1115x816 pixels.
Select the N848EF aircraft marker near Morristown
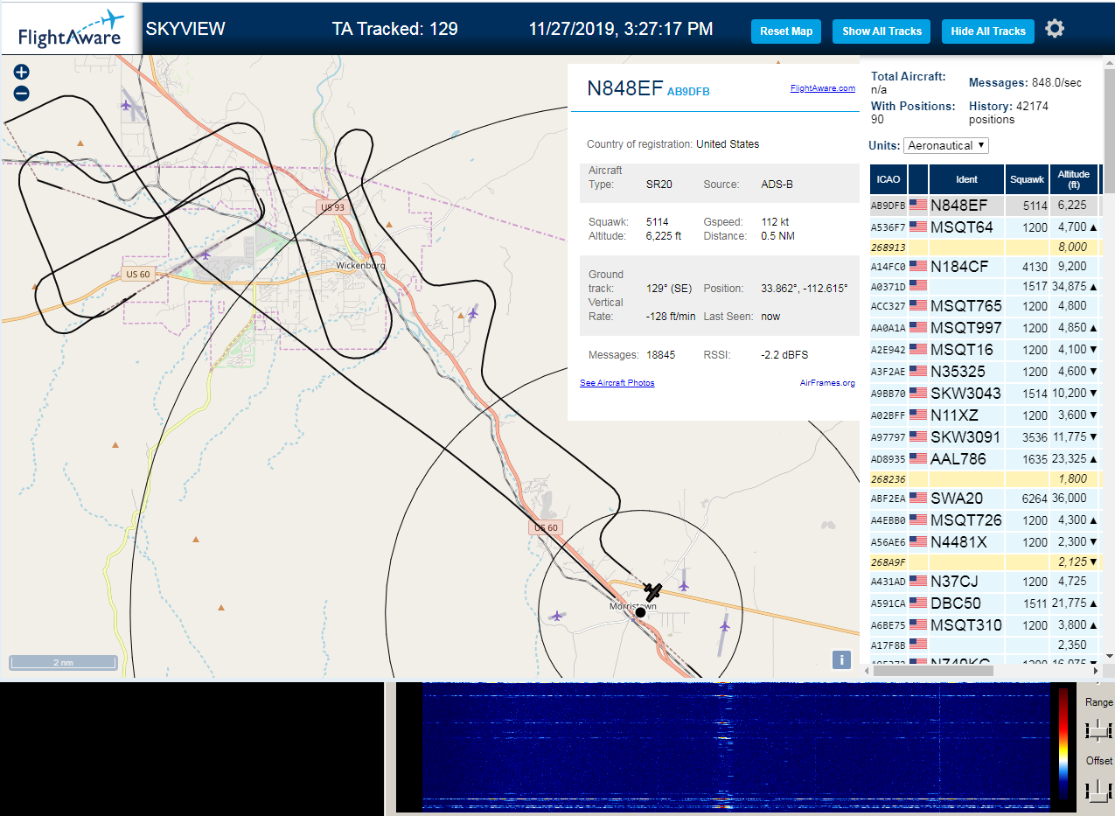(652, 591)
